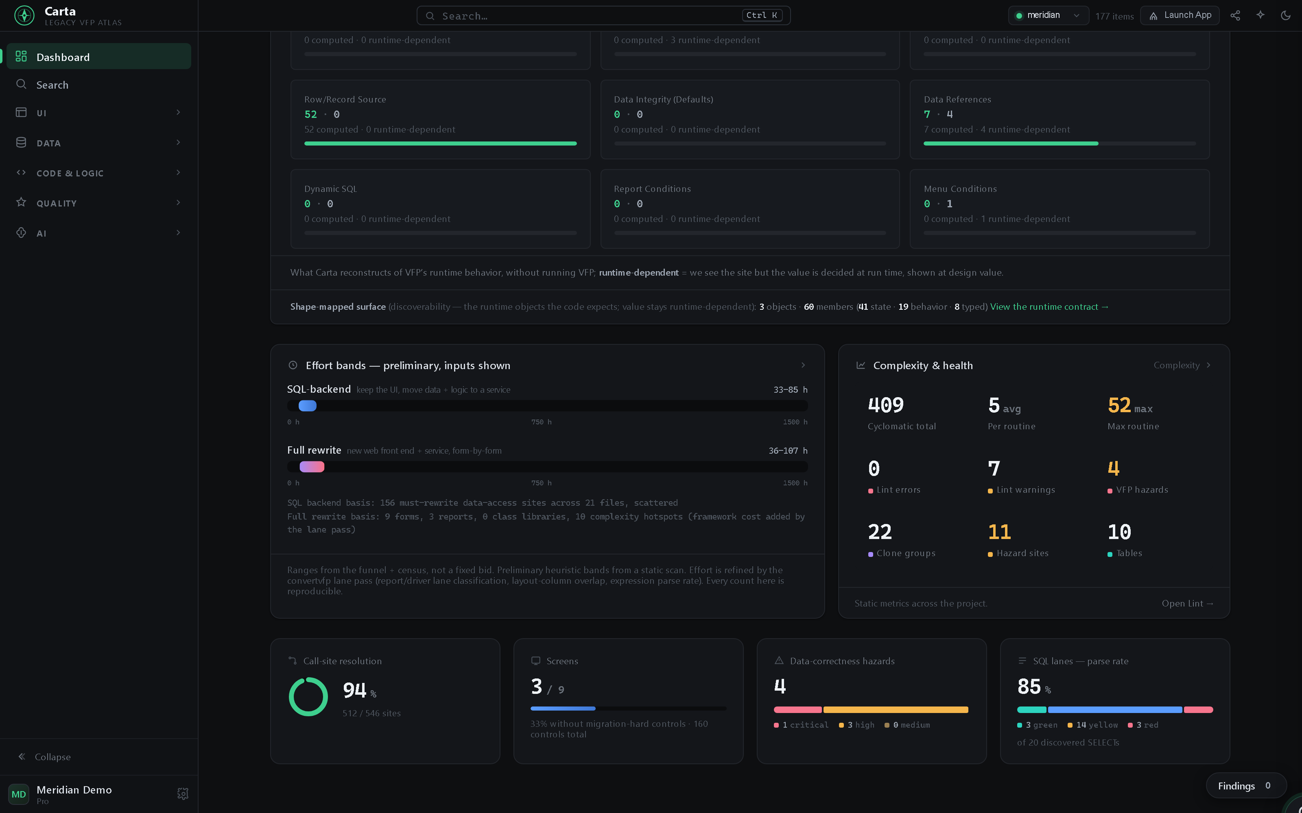Click the Complexity link text
Screen dimensions: 1302x813
1177,365
